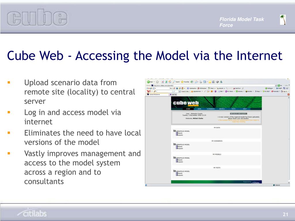Open Annapolis Model folder under My Data

[181, 131]
